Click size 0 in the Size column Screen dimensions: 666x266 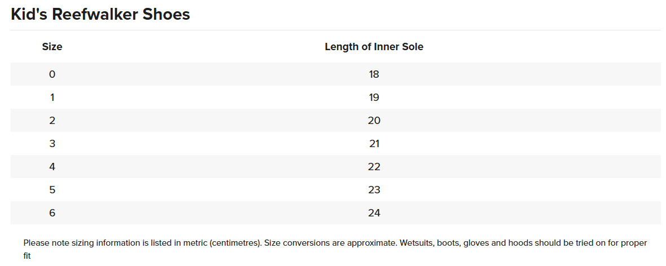pyautogui.click(x=52, y=74)
